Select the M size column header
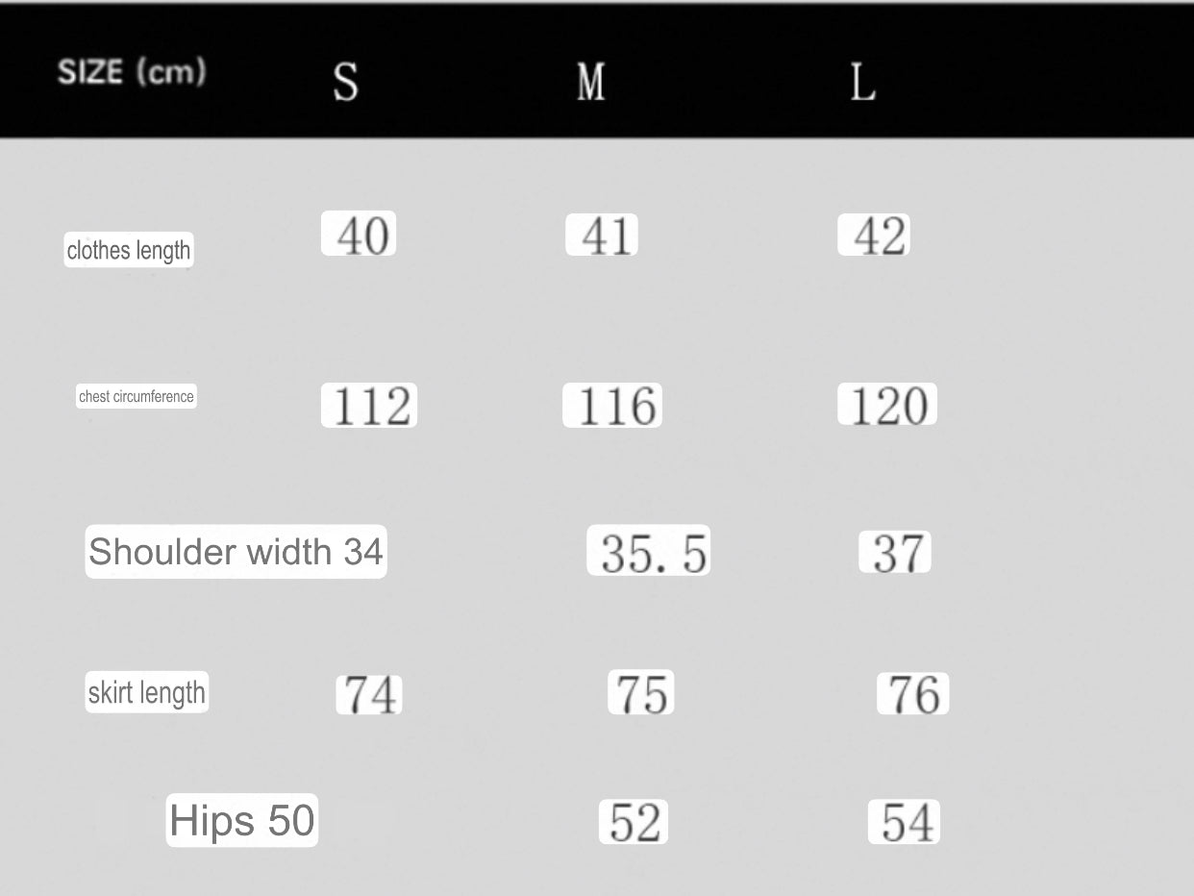1194x896 pixels. (590, 82)
